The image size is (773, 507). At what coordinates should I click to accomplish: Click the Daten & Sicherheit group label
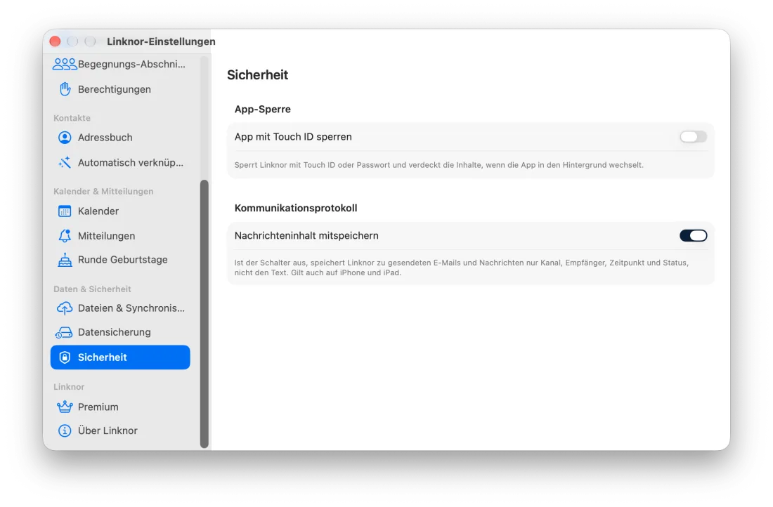tap(92, 289)
